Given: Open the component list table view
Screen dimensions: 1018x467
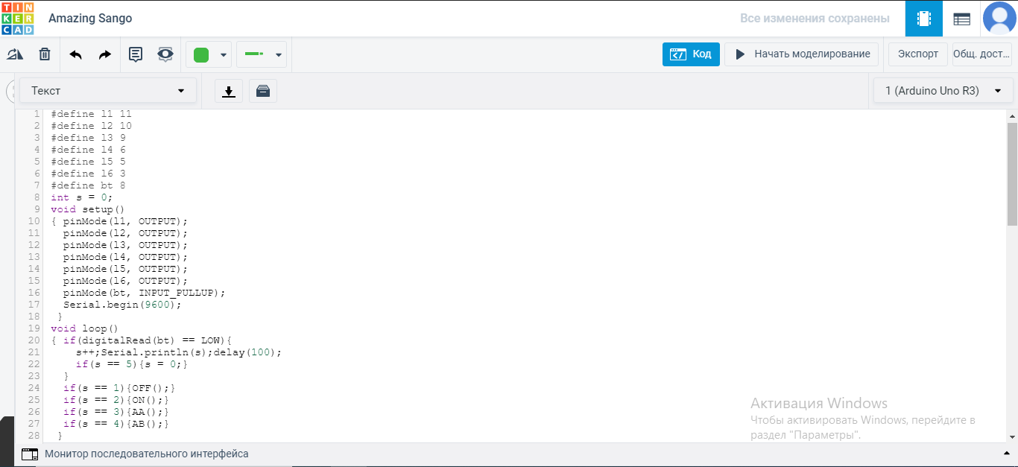Looking at the screenshot, I should click(x=961, y=19).
